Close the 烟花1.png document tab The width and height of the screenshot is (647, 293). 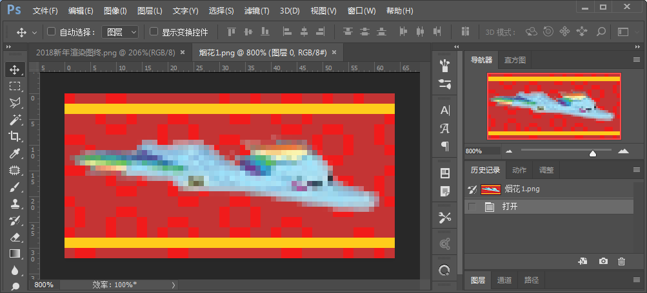point(334,52)
